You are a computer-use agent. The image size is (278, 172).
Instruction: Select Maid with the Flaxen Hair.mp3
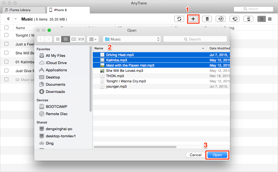(161, 65)
